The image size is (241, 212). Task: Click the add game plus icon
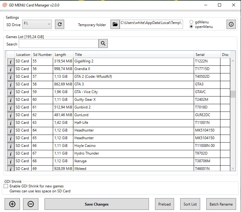12,204
